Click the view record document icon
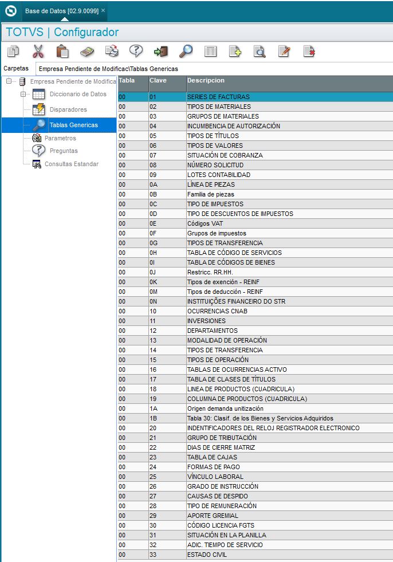 point(260,52)
